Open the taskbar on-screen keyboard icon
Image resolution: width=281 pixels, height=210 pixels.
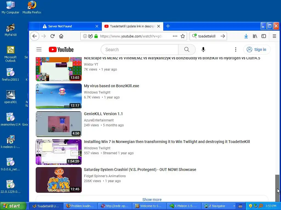click(240, 206)
